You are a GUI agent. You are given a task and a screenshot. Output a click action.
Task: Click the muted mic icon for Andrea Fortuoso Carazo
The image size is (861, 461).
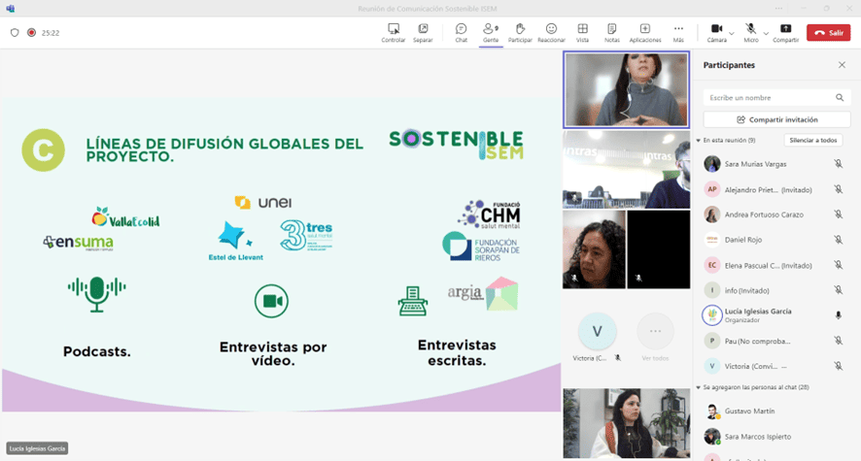click(x=839, y=214)
